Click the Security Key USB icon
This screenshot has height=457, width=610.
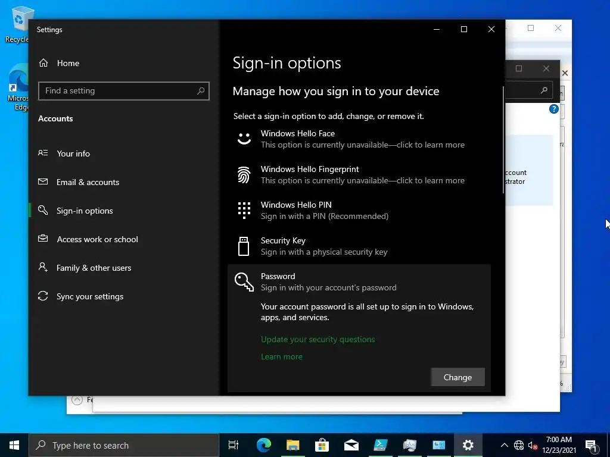(244, 246)
